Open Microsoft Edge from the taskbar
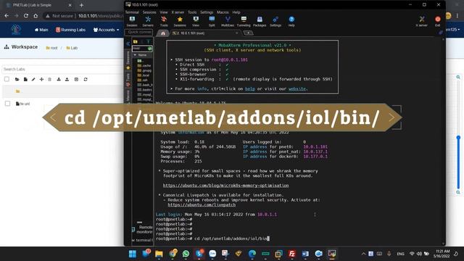Screen dimensions: 464x261 [x=252, y=254]
